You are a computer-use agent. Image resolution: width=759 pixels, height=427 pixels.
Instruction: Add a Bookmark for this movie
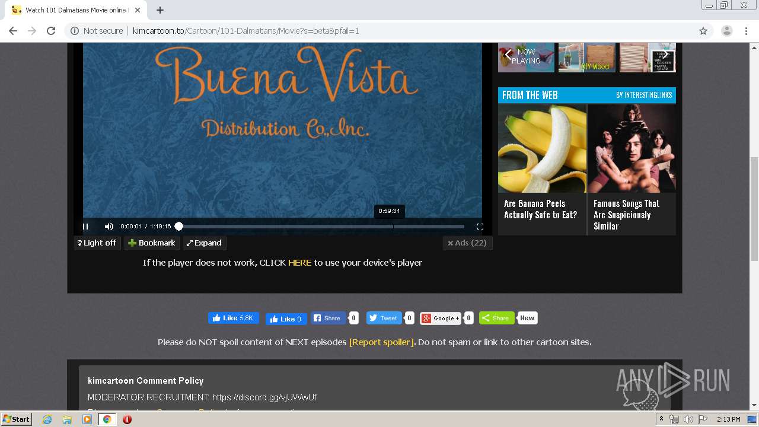click(152, 243)
